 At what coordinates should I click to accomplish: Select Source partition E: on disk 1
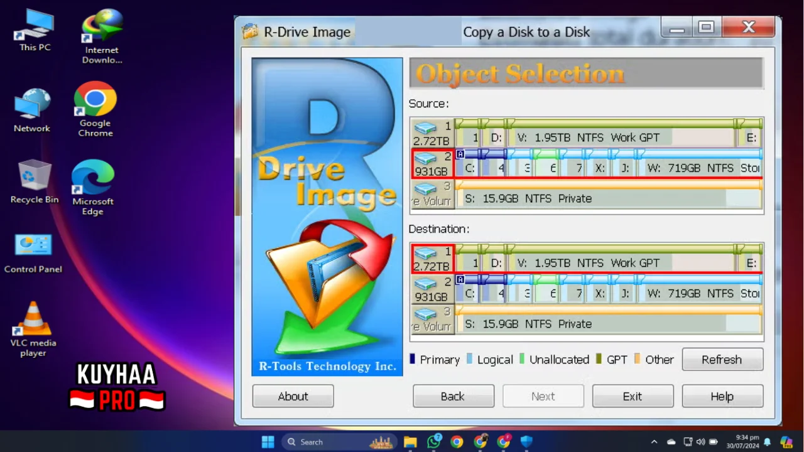coord(750,133)
